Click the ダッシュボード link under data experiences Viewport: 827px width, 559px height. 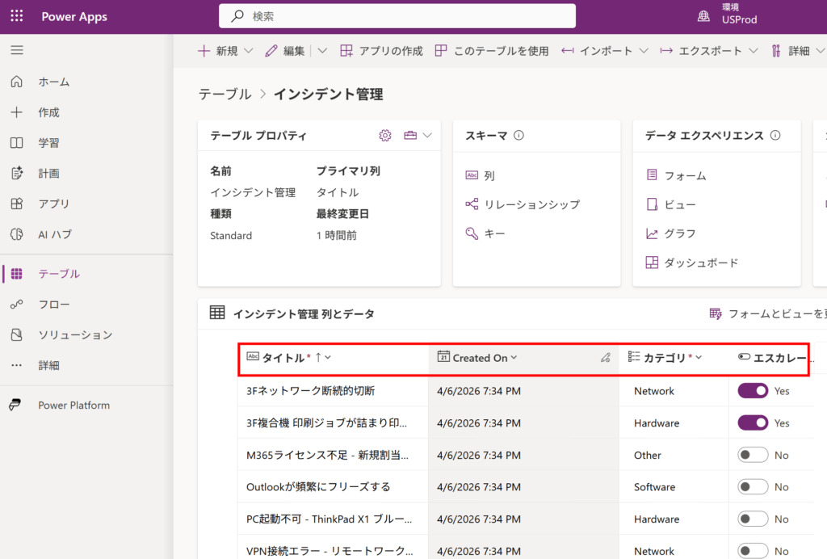(x=701, y=263)
